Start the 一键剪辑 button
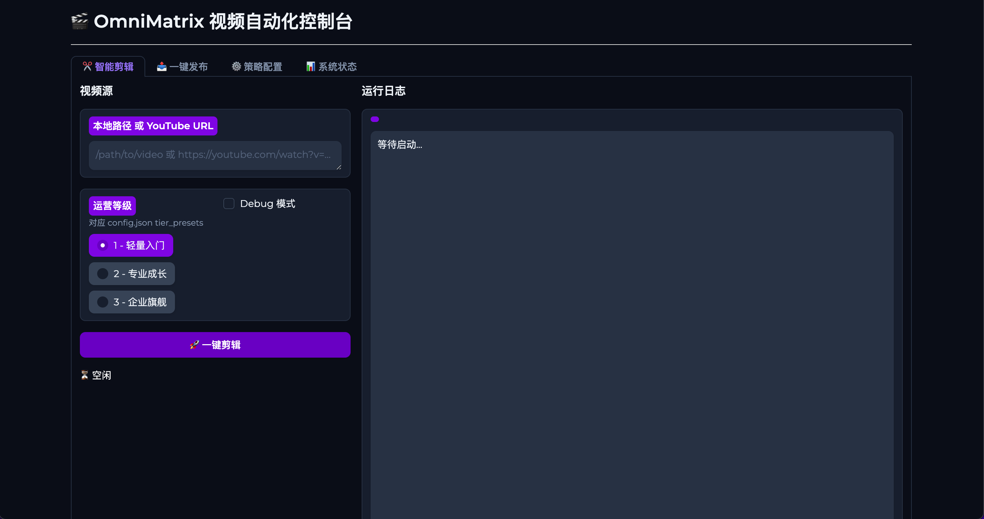Viewport: 984px width, 519px height. 215,345
